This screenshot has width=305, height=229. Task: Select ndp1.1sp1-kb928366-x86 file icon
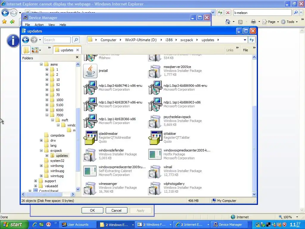90,121
